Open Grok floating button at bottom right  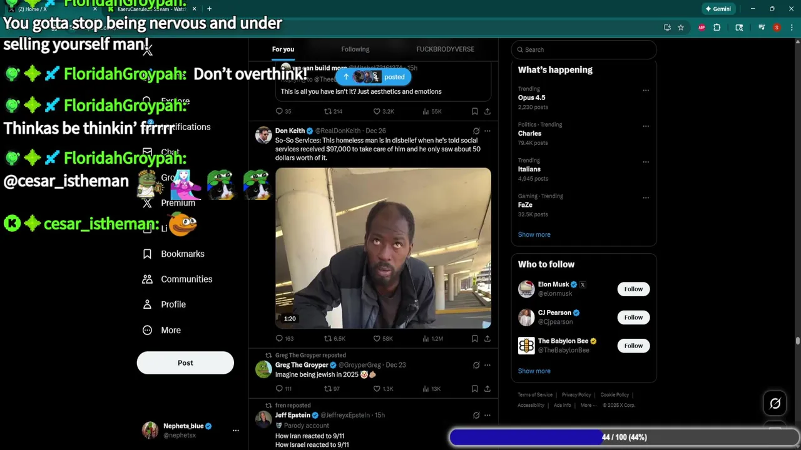point(775,404)
